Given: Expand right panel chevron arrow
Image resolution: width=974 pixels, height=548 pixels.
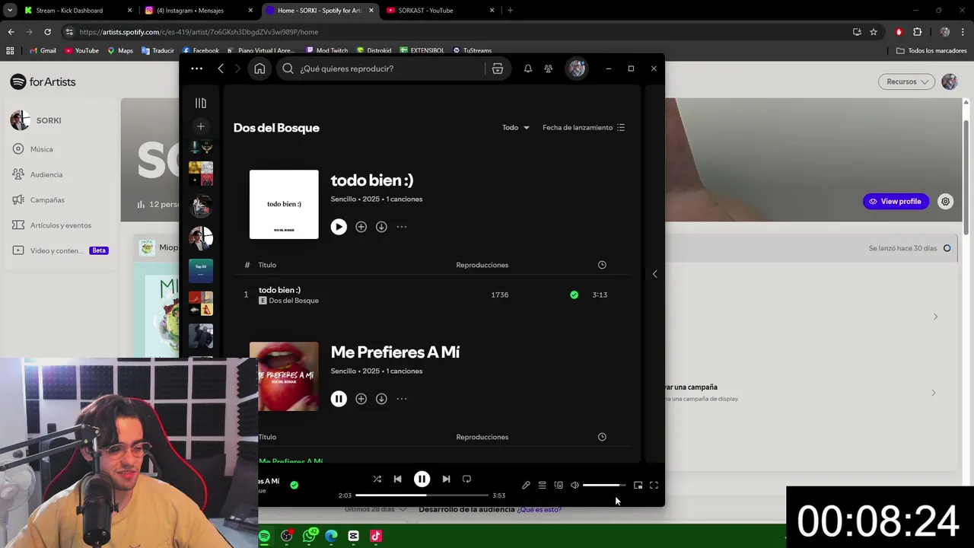Looking at the screenshot, I should pos(654,274).
